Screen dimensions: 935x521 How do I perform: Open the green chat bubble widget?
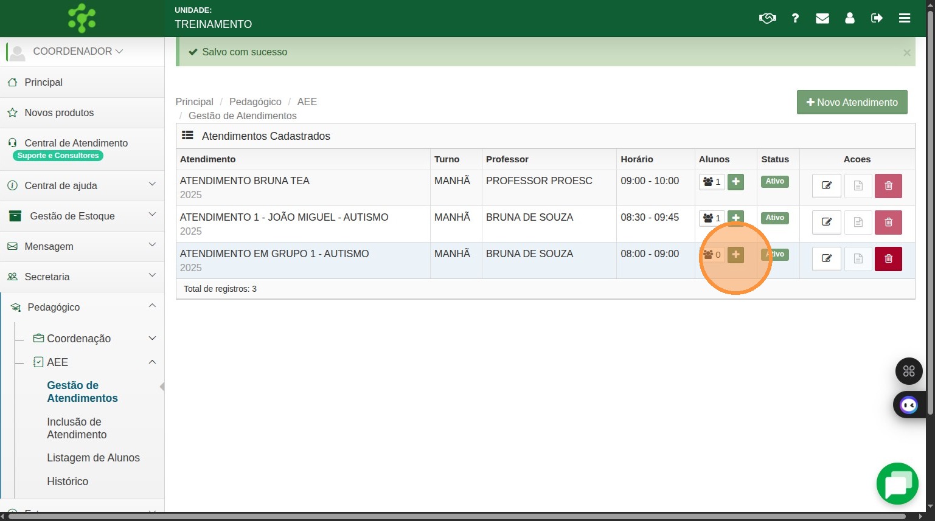(897, 484)
